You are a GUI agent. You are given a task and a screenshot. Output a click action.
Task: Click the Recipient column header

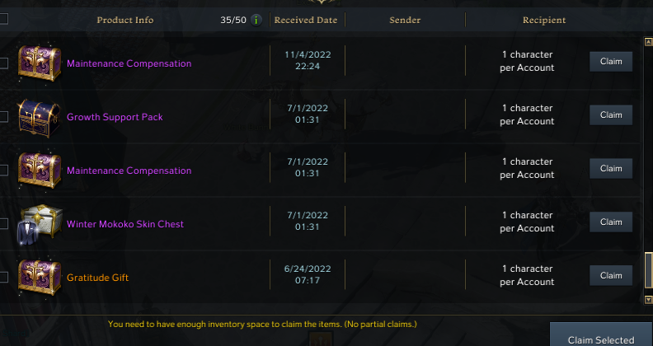544,20
